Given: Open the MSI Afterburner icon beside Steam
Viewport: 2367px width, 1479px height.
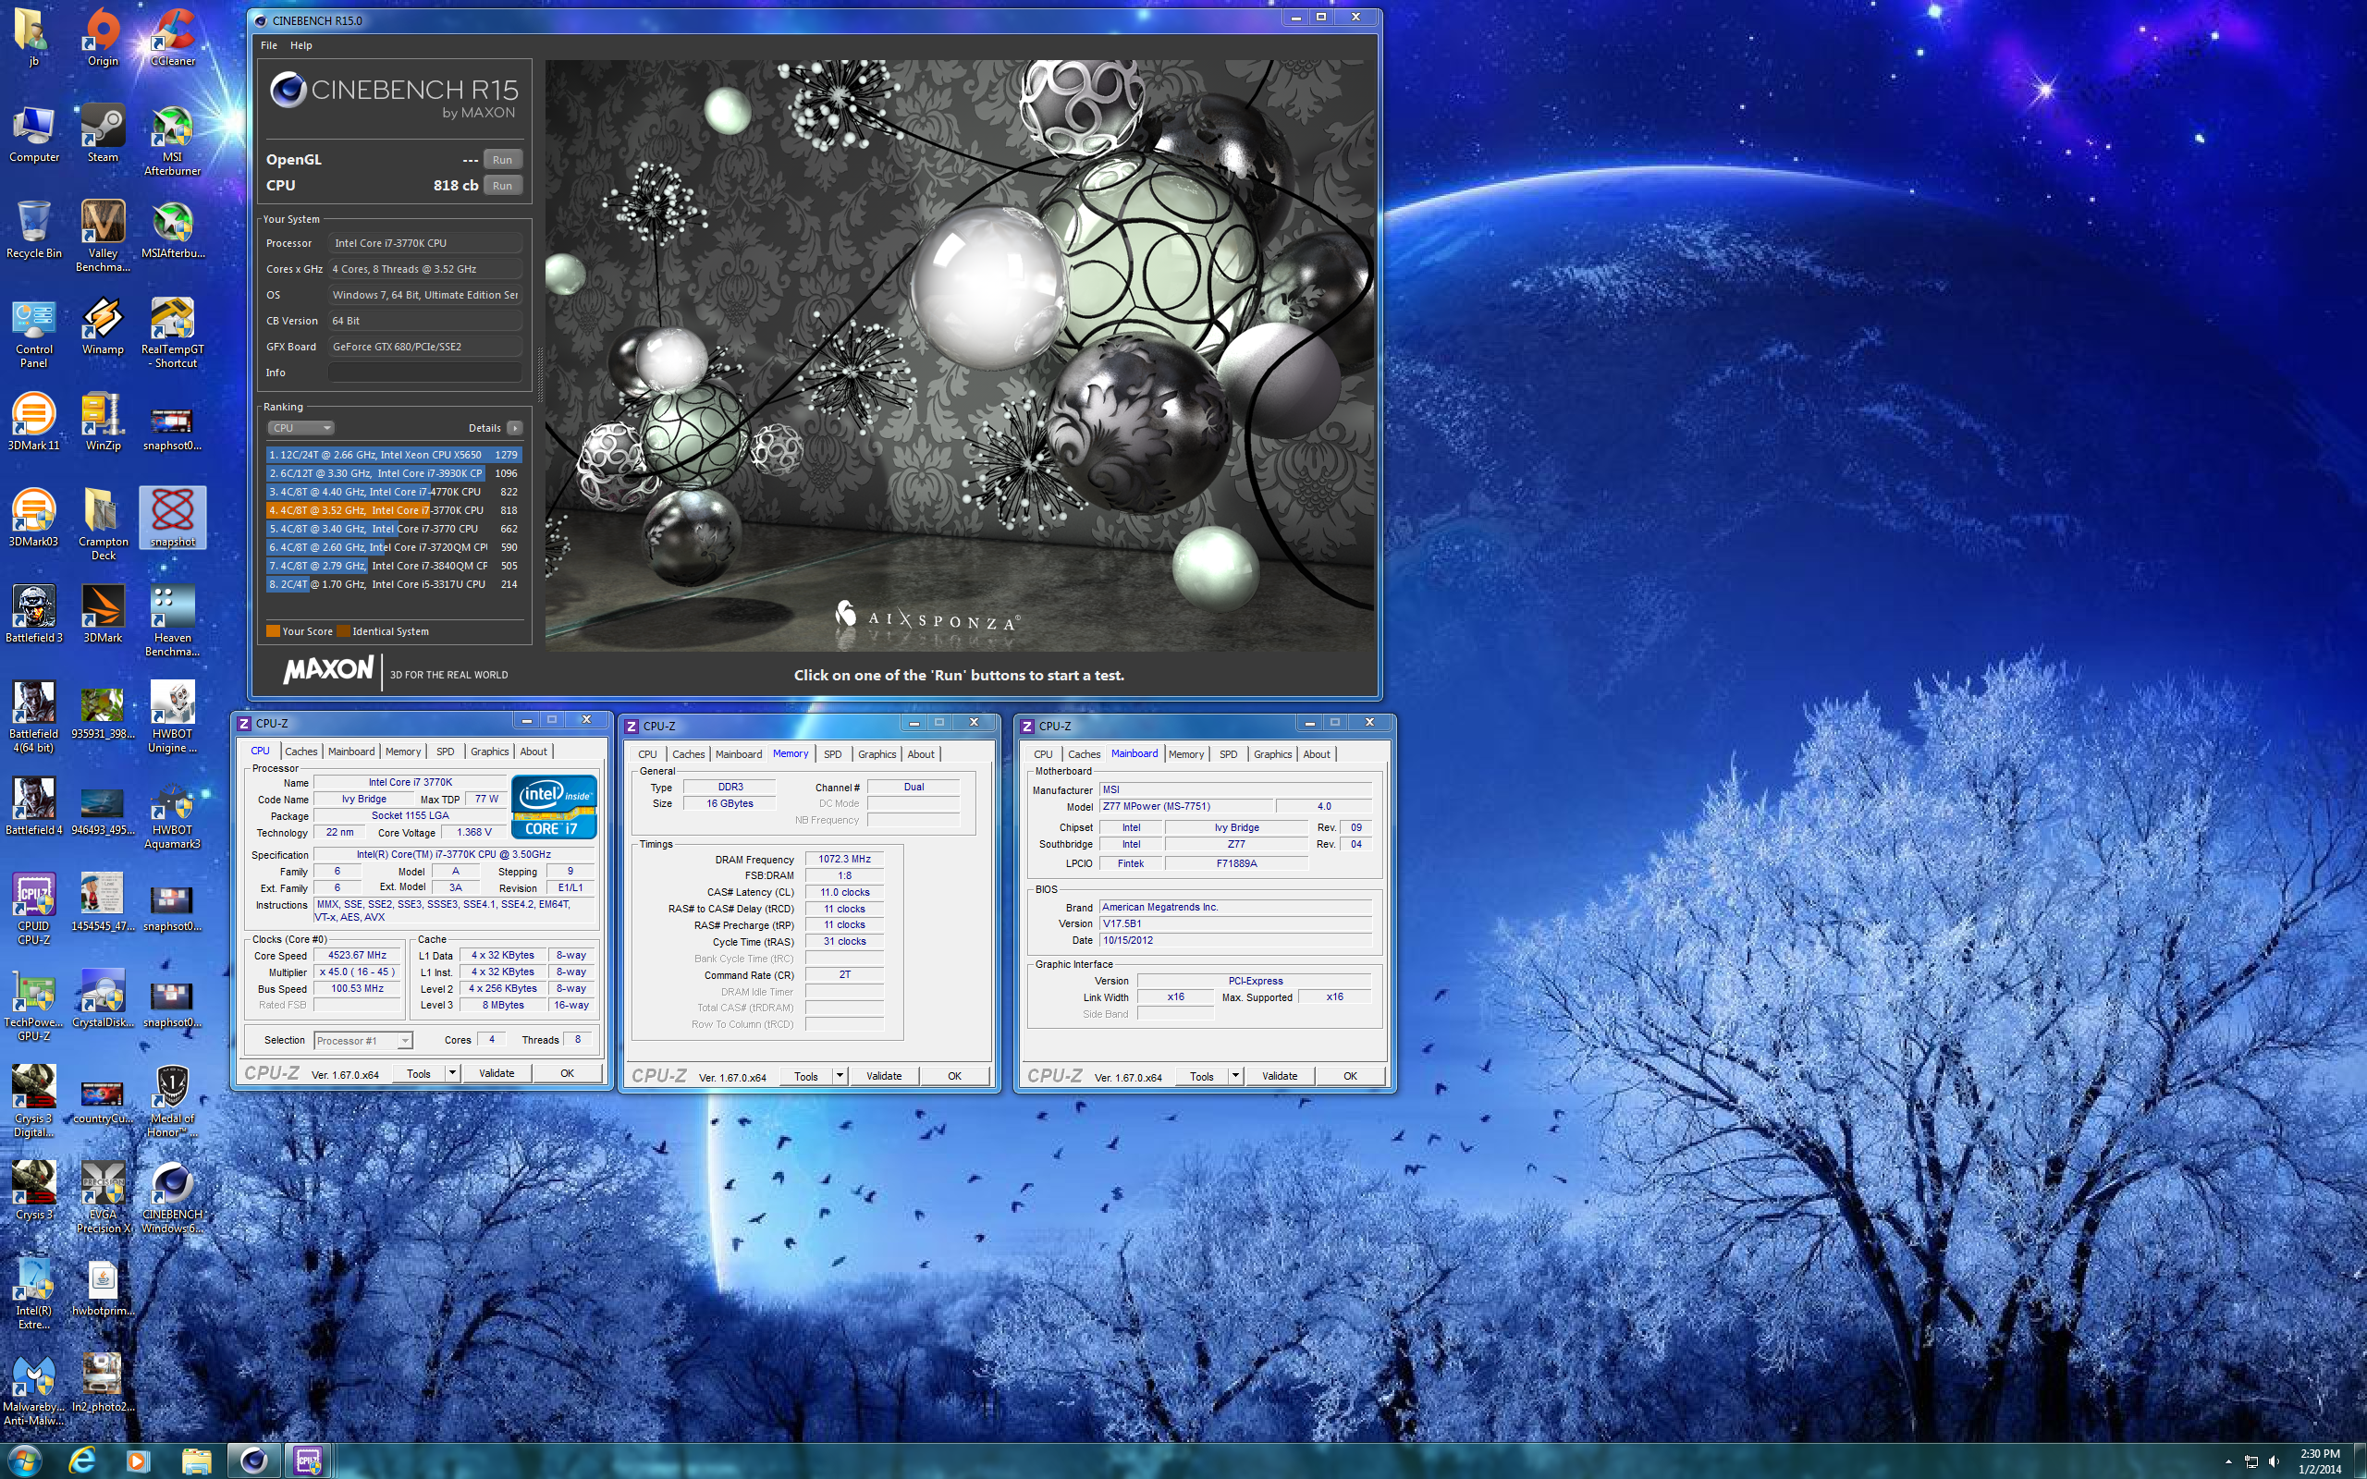Looking at the screenshot, I should (x=172, y=140).
